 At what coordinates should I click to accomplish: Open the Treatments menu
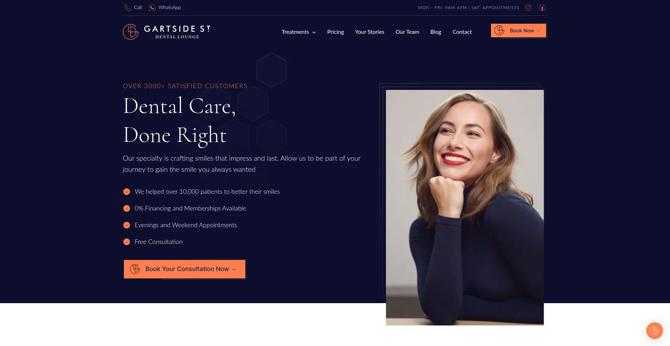tap(295, 32)
